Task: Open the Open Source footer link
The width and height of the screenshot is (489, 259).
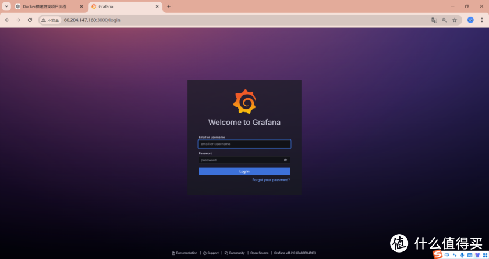Action: tap(259, 253)
